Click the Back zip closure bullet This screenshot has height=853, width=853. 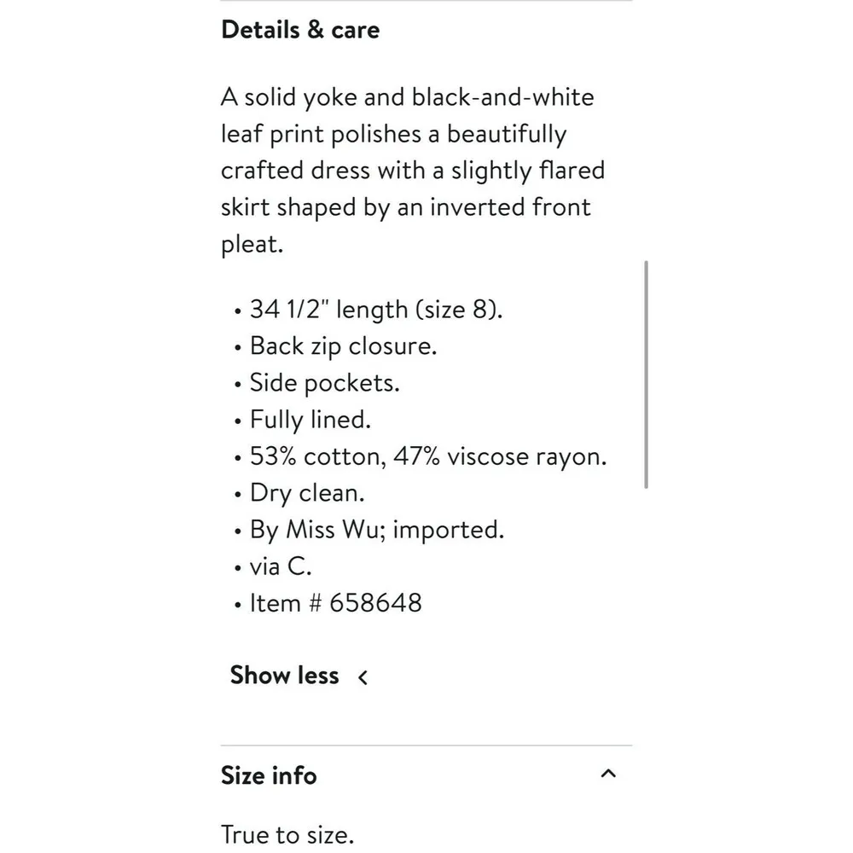coord(342,346)
